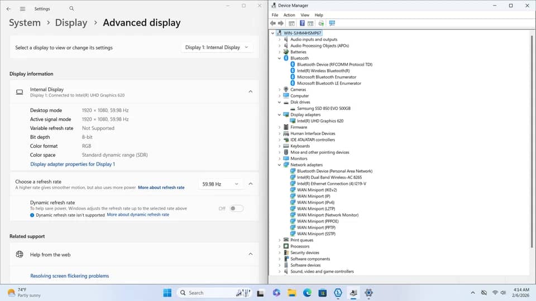Open Resolving screen flickering problems link
The height and width of the screenshot is (301, 536).
pyautogui.click(x=69, y=276)
